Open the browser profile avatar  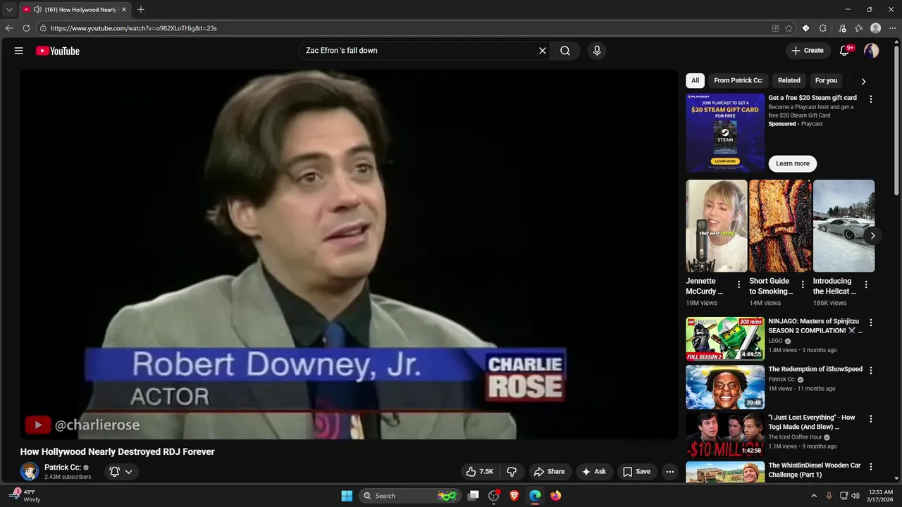pos(876,28)
